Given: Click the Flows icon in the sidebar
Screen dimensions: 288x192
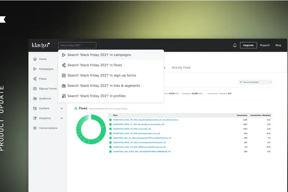Looking at the screenshot, I should [35, 79].
